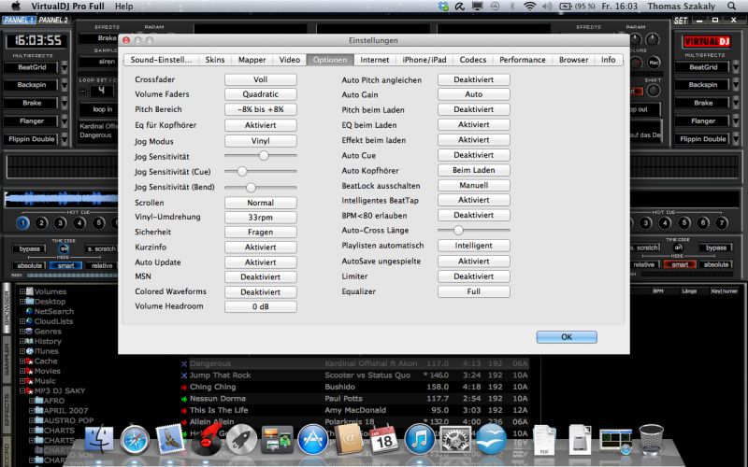
Task: Open Volume Faders dropdown showing Quadratic
Action: [x=261, y=94]
